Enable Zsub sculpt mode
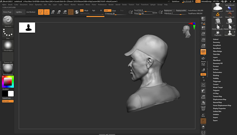 (114, 10)
